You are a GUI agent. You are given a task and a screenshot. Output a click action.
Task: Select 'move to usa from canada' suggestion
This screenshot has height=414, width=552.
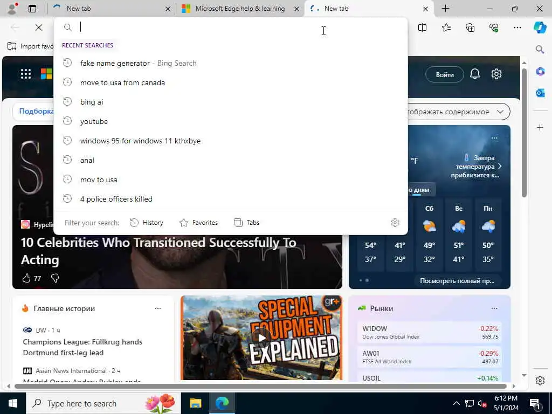click(x=231, y=82)
